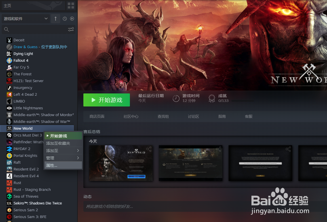Open 属性... from context menu
Image resolution: width=327 pixels, height=222 pixels.
tap(63, 165)
